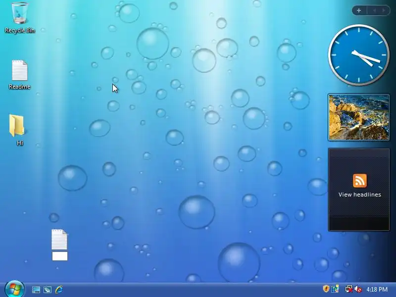This screenshot has height=297, width=396.
Task: Select the Recycle Bin desktop icon
Action: pyautogui.click(x=20, y=17)
